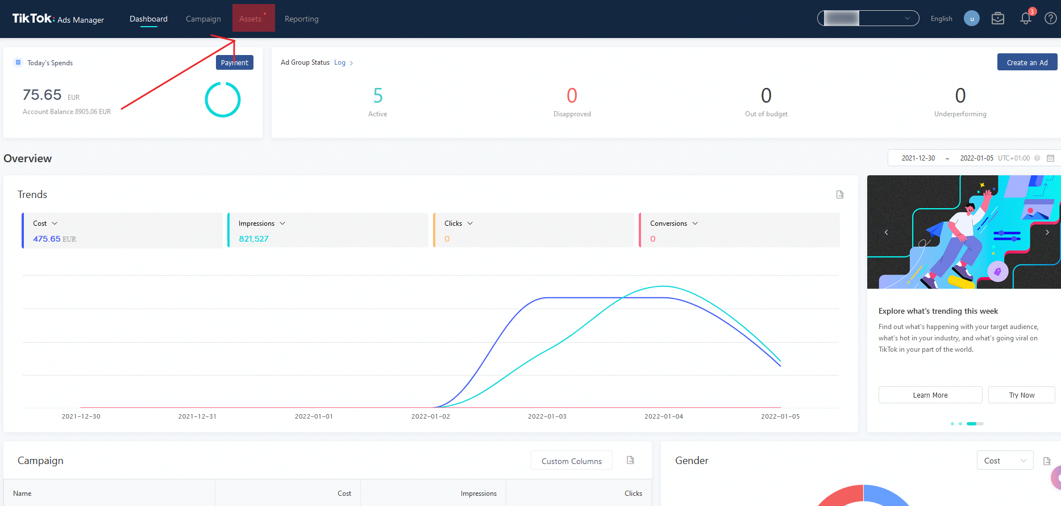The image size is (1061, 506).
Task: Switch to the Dashboard tab
Action: [x=148, y=19]
